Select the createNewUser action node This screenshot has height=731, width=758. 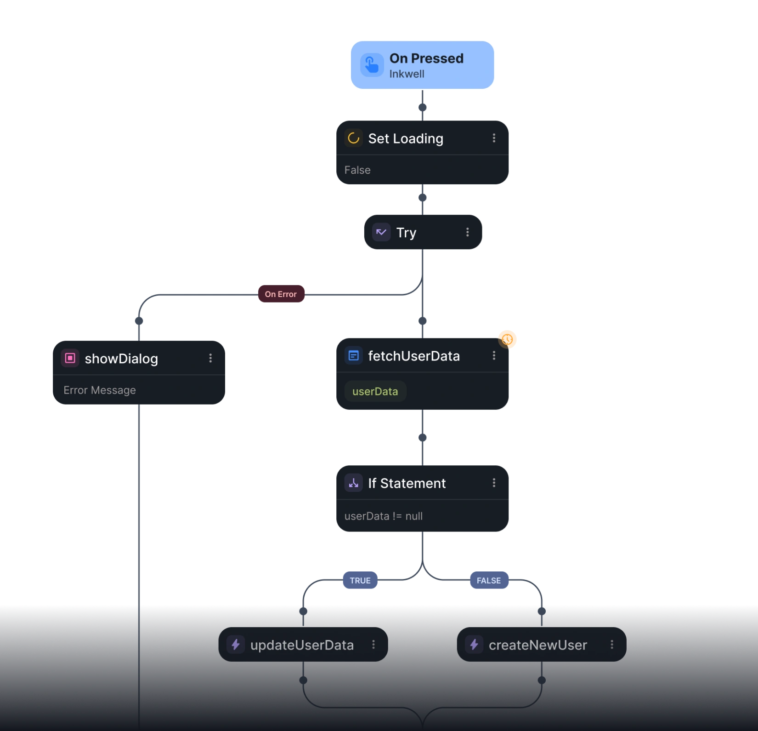pos(542,645)
